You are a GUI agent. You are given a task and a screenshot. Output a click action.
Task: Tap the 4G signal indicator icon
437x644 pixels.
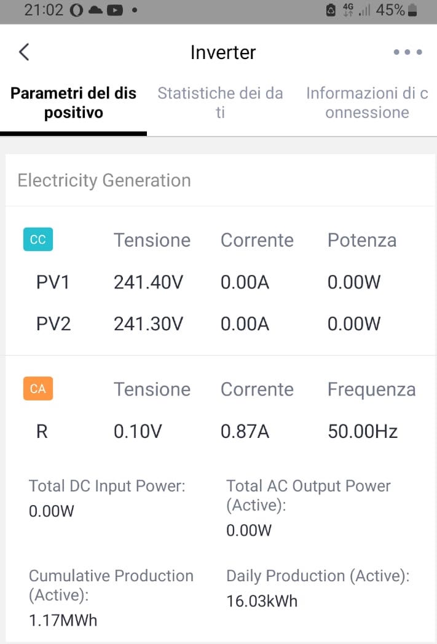(348, 10)
